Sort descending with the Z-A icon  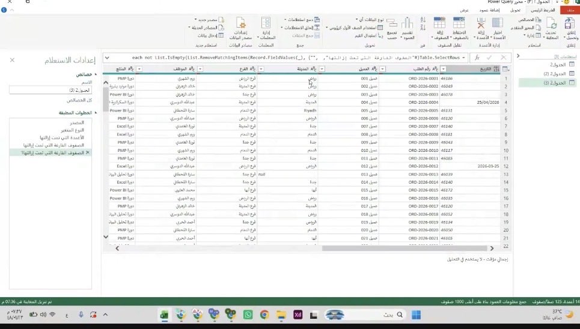pos(423,28)
